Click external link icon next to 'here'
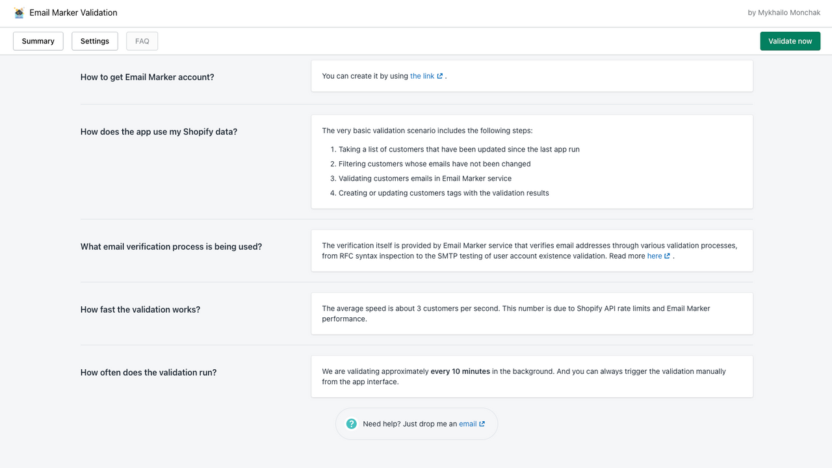Viewport: 832px width, 468px height. 668,256
